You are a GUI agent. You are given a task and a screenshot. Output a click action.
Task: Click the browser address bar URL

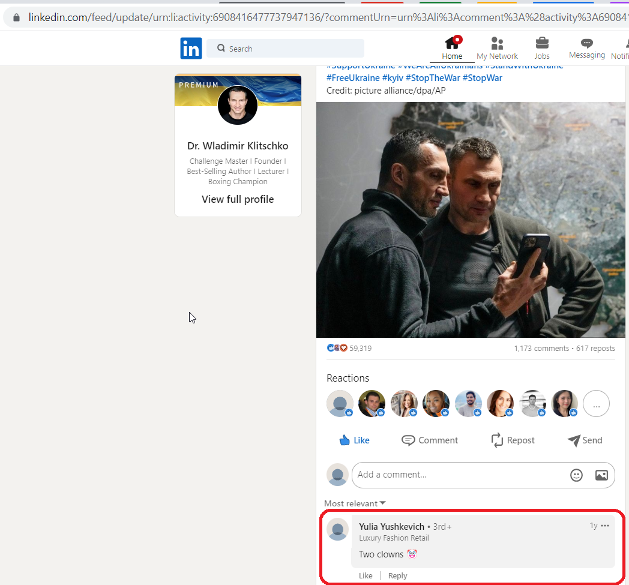327,17
